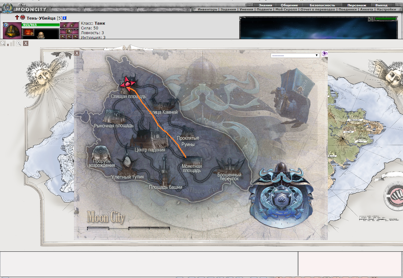Open Отчет о переводах link

(x=318, y=9)
